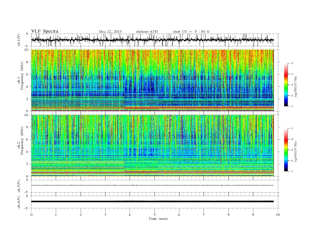The height and width of the screenshot is (241, 313).
Task: Click the "2" kHz tick of ch.1 spectrogram
Action: click(28, 99)
